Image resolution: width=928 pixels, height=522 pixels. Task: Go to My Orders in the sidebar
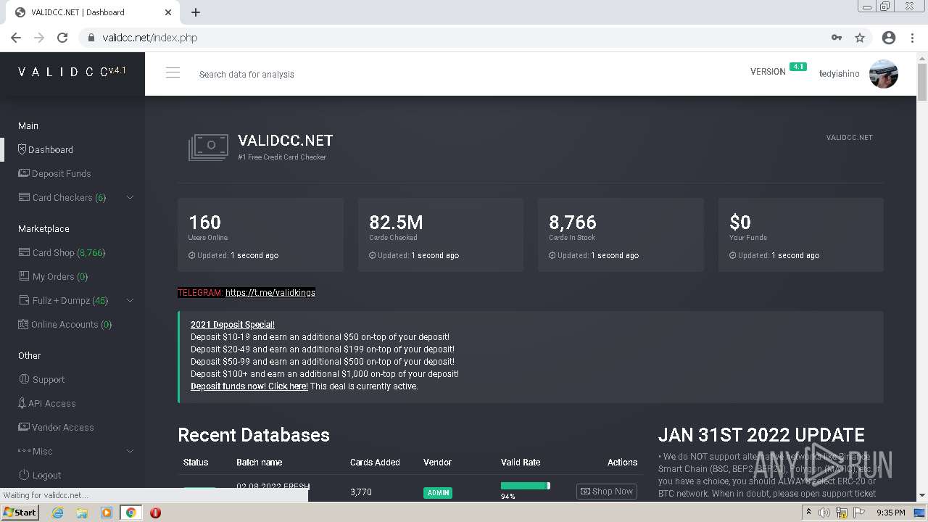pos(53,276)
